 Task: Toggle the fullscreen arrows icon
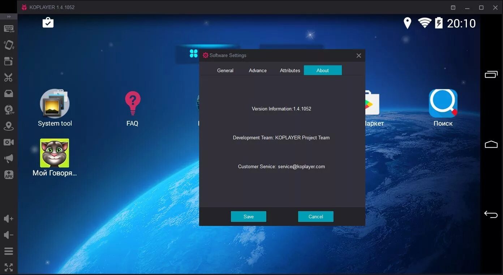click(8, 267)
